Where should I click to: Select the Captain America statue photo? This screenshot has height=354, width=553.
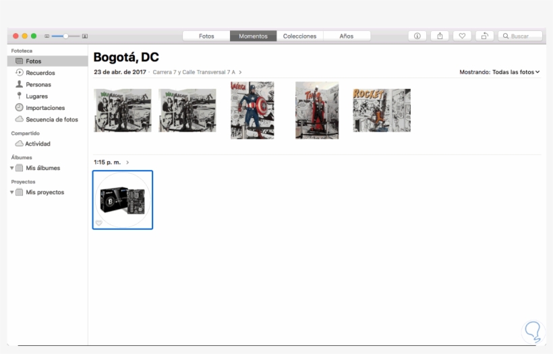[252, 111]
